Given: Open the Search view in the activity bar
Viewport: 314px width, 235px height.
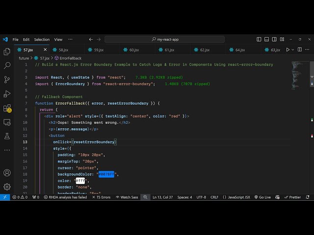Looking at the screenshot, I should tap(7, 65).
